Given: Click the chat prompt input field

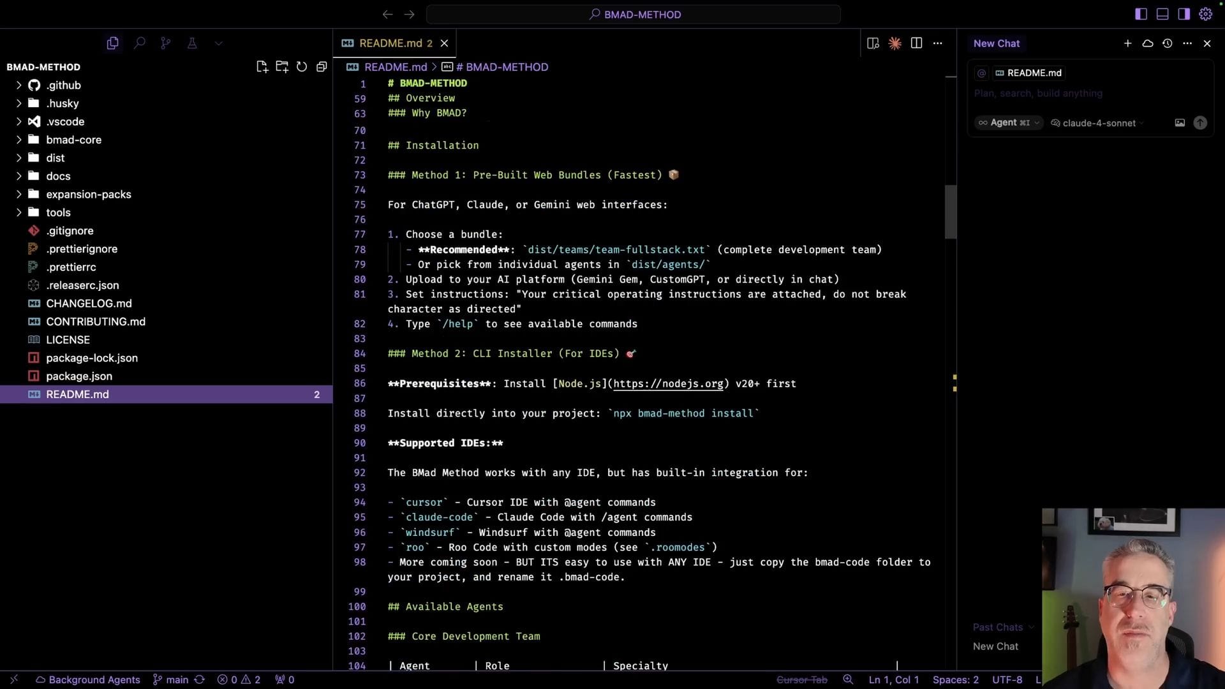Looking at the screenshot, I should pos(1085,93).
